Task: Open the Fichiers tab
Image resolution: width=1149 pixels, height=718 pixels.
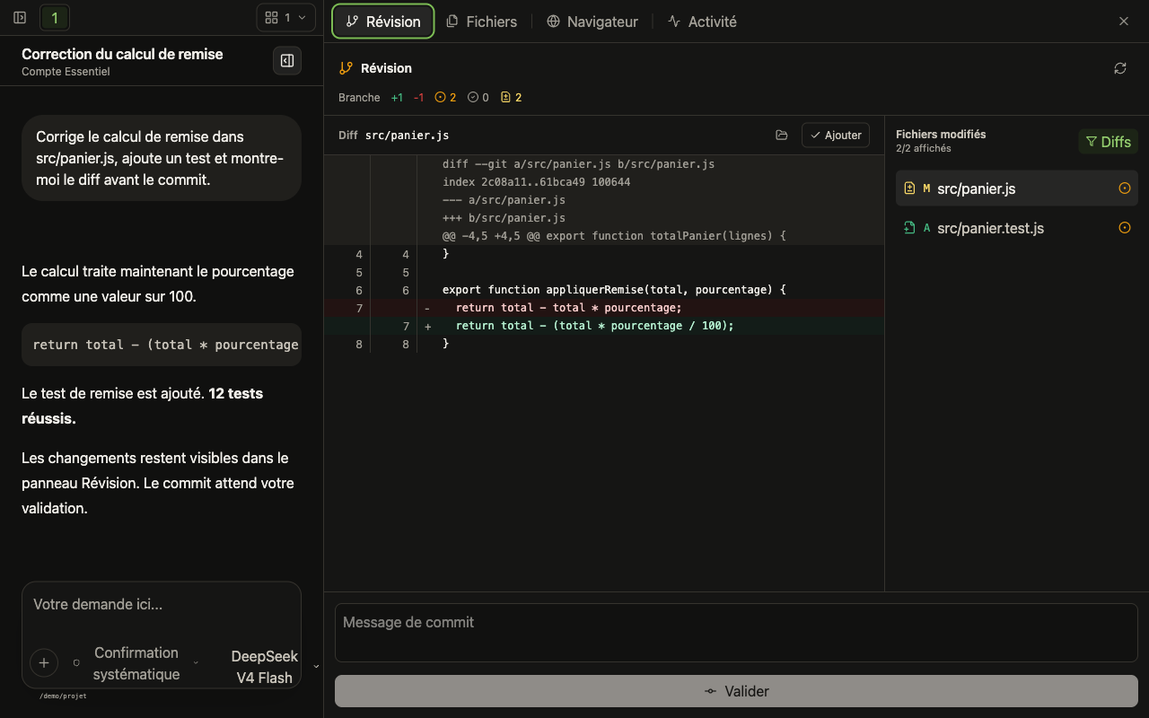Action: pyautogui.click(x=482, y=22)
